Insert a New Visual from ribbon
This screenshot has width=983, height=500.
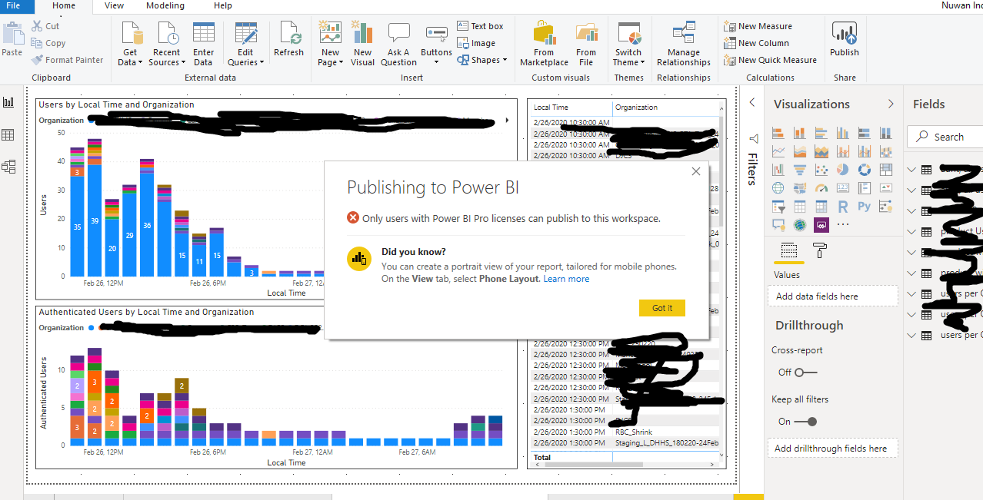[x=362, y=45]
